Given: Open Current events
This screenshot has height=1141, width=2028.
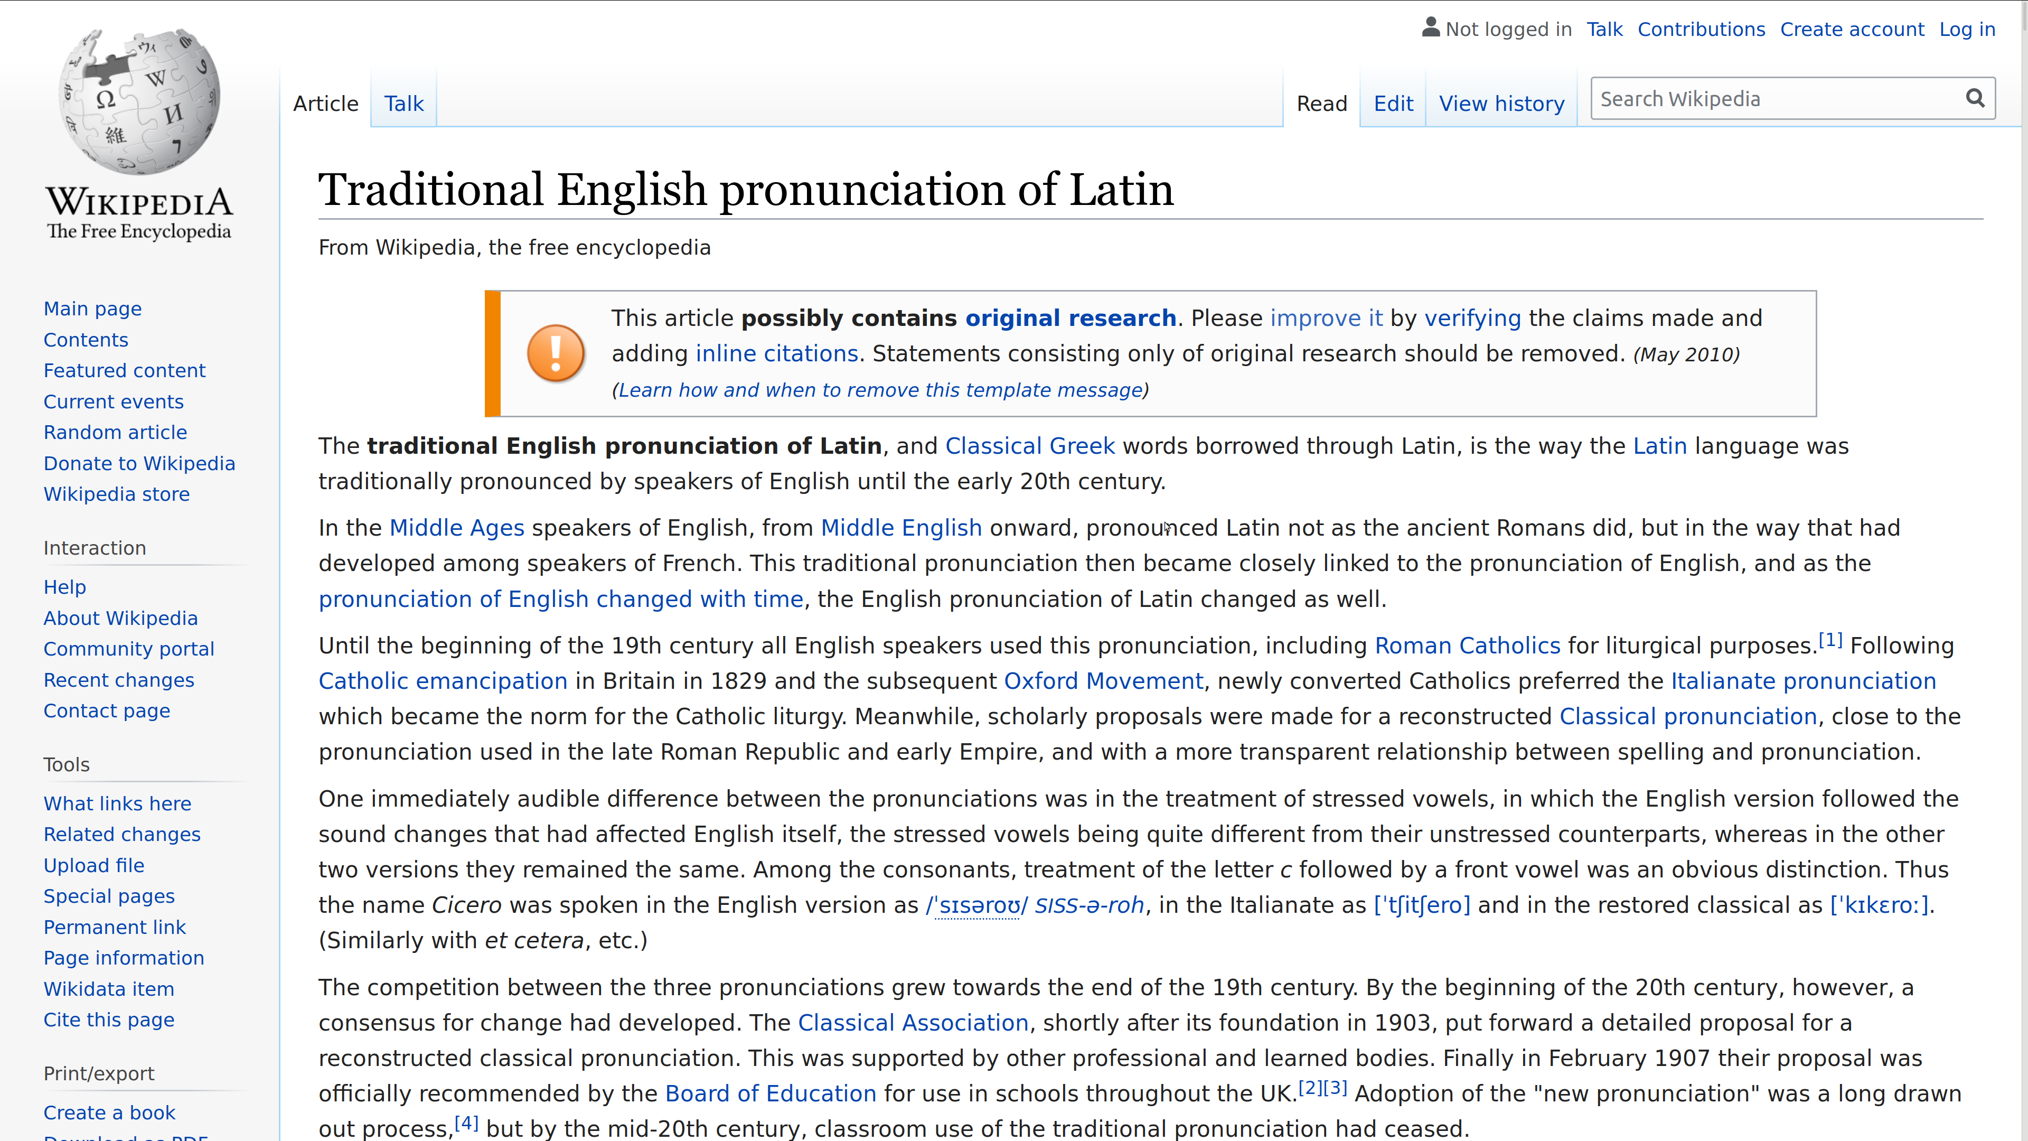Looking at the screenshot, I should pos(114,401).
